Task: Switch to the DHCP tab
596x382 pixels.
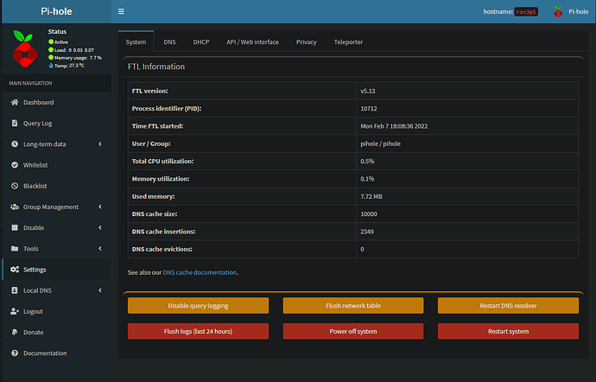Action: (x=201, y=41)
